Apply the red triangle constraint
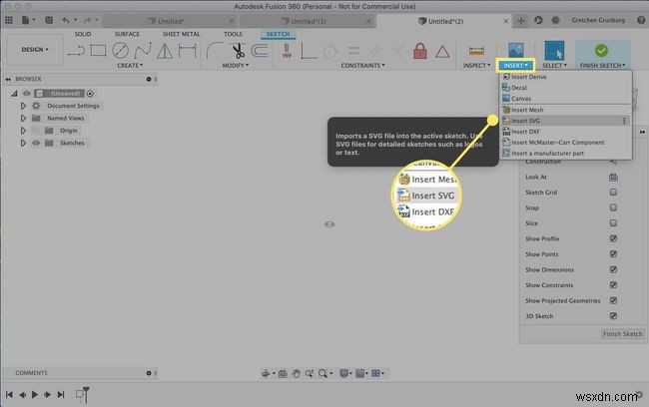Viewport: 649px width, 407px height. [x=442, y=52]
